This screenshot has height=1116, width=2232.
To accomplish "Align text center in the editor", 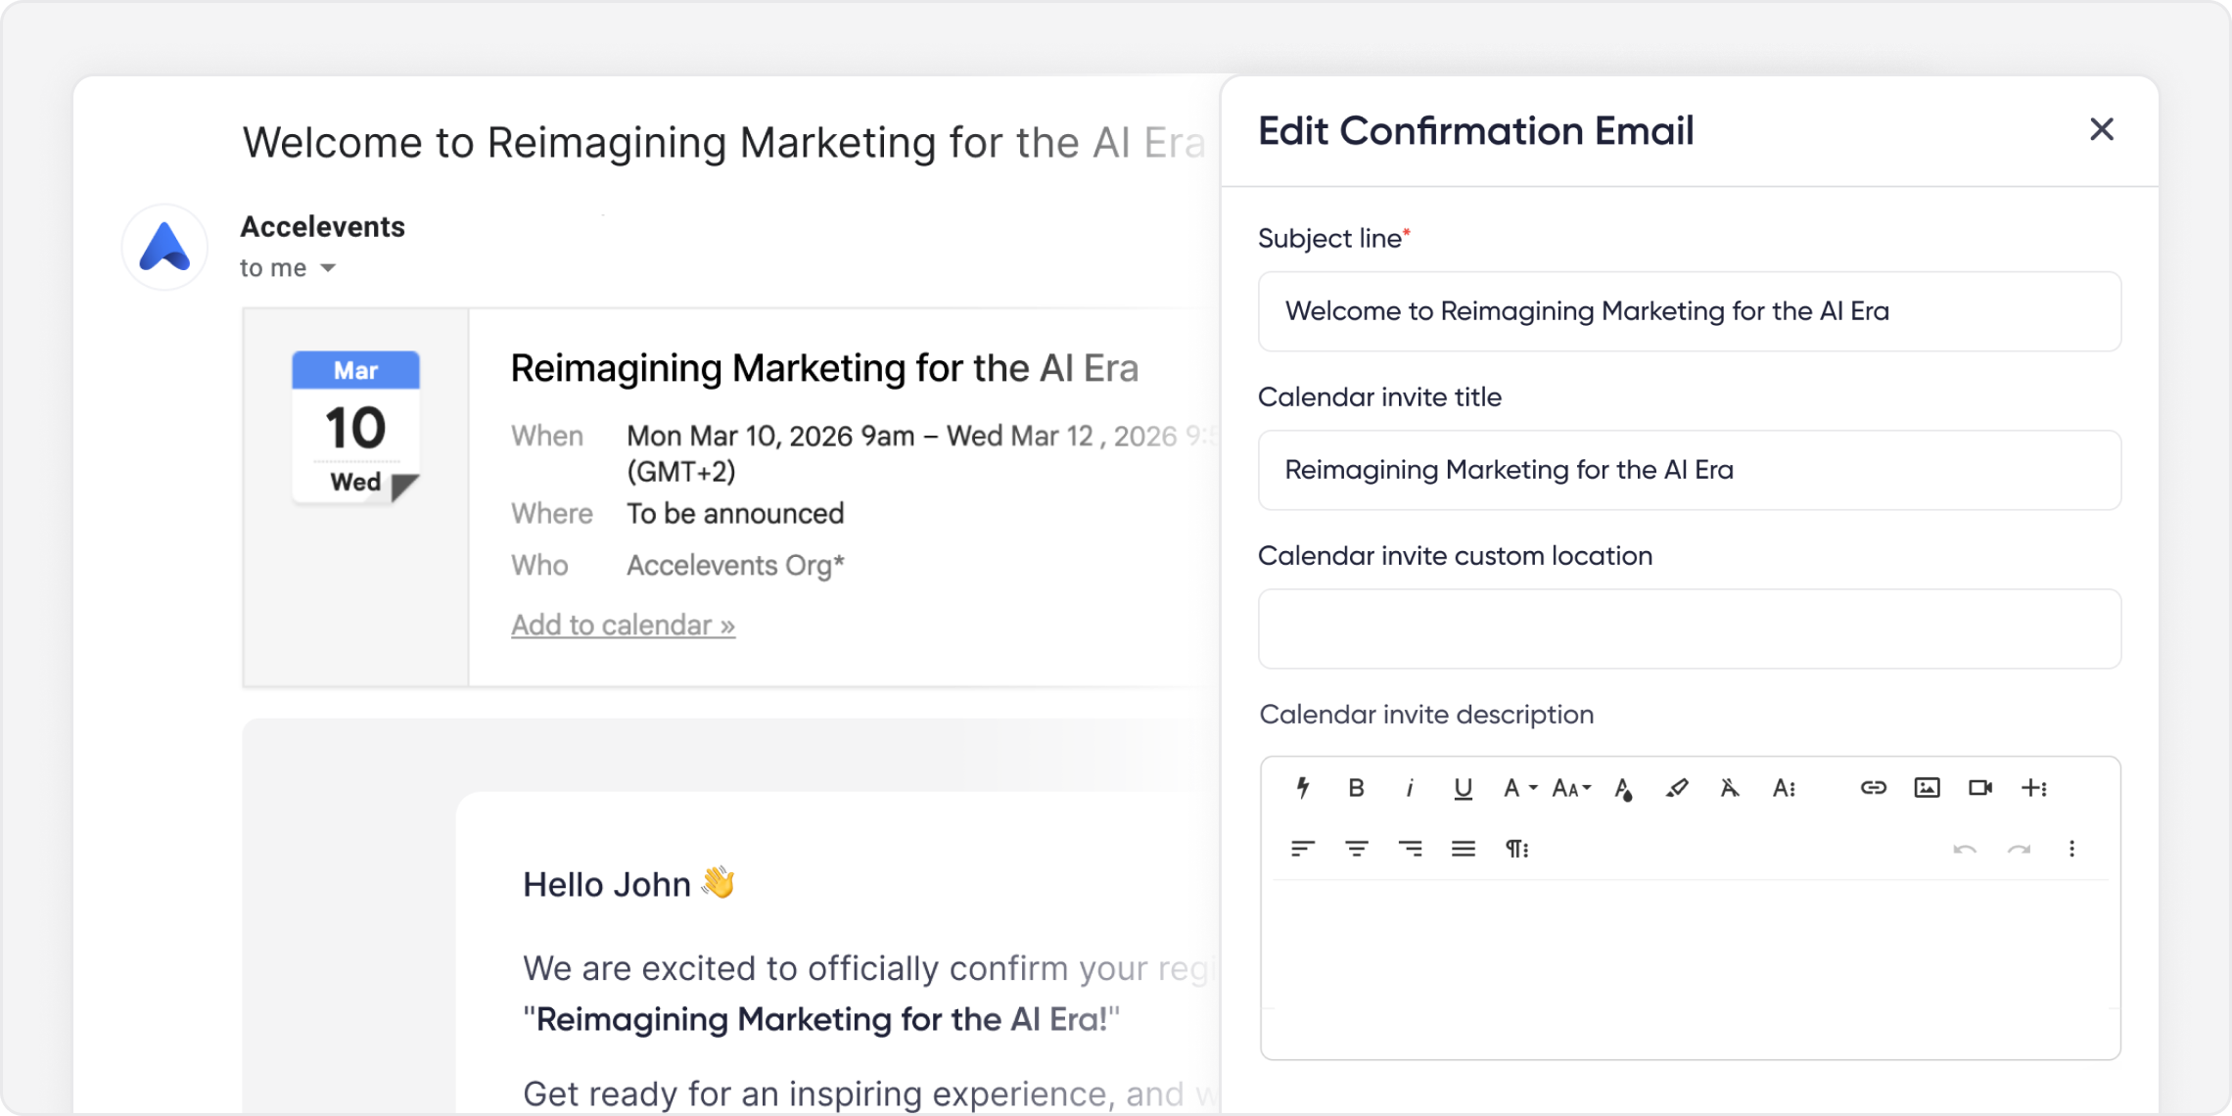I will [x=1356, y=849].
